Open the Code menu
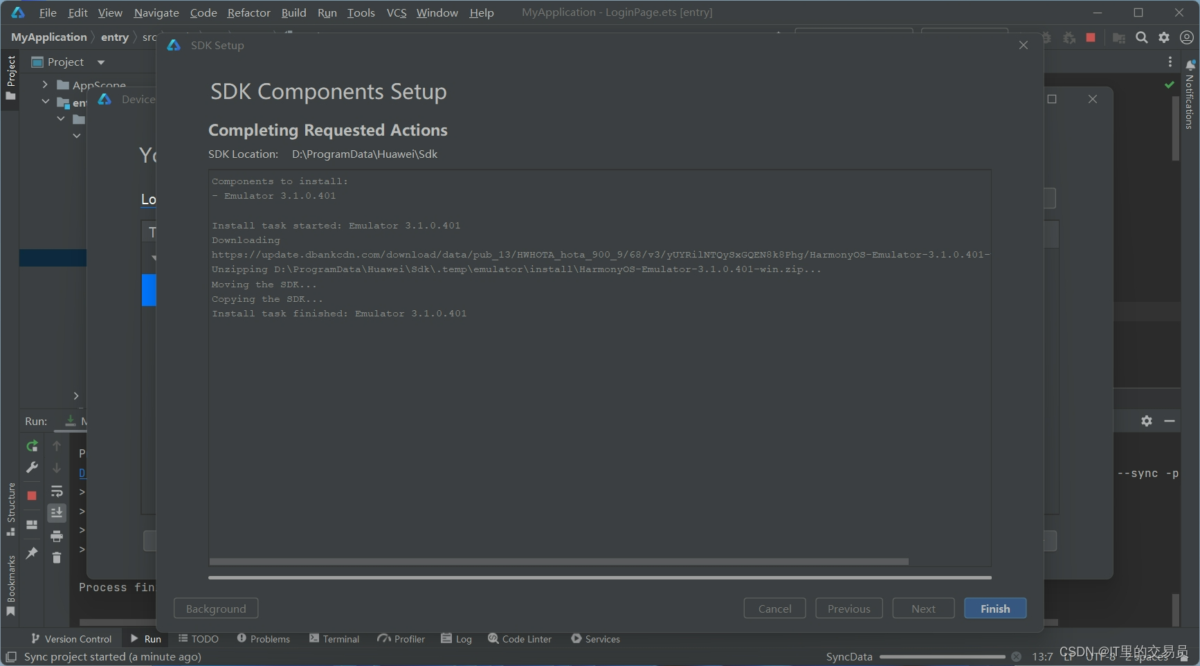Image resolution: width=1200 pixels, height=666 pixels. (x=203, y=12)
